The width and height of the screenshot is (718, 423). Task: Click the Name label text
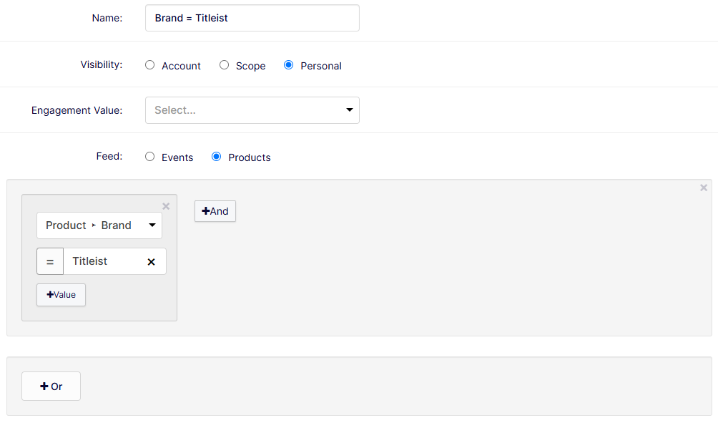click(107, 18)
